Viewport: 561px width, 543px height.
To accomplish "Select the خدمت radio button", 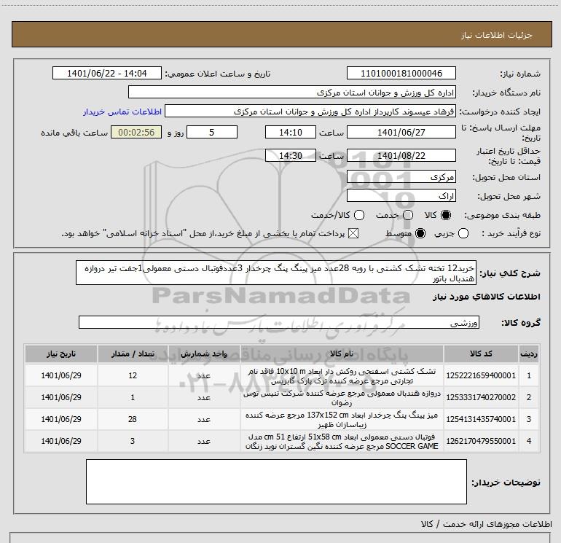I will point(408,215).
